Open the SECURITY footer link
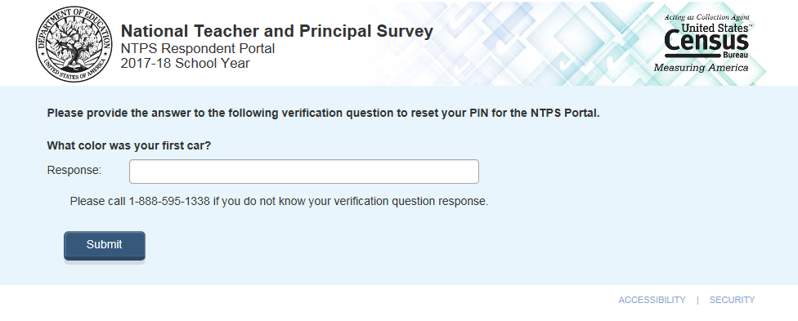 coord(732,300)
